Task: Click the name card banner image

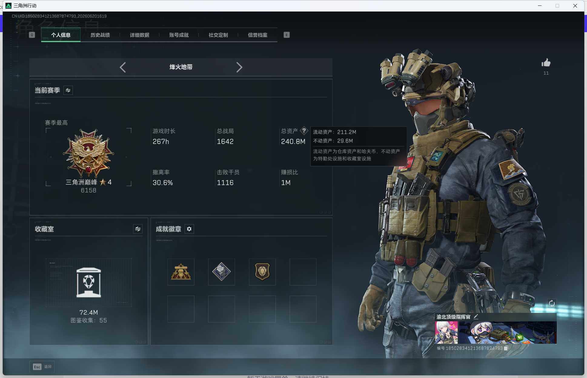Action: (x=508, y=333)
